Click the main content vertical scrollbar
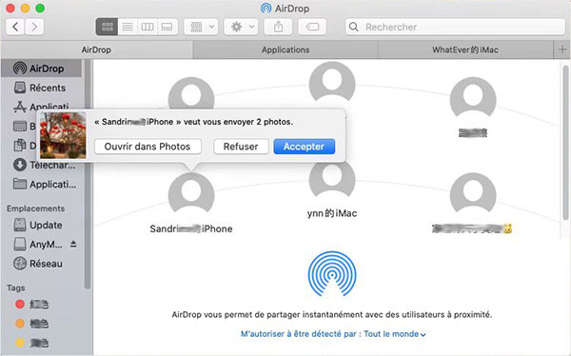Screen dimensions: 571x356 tap(565, 143)
